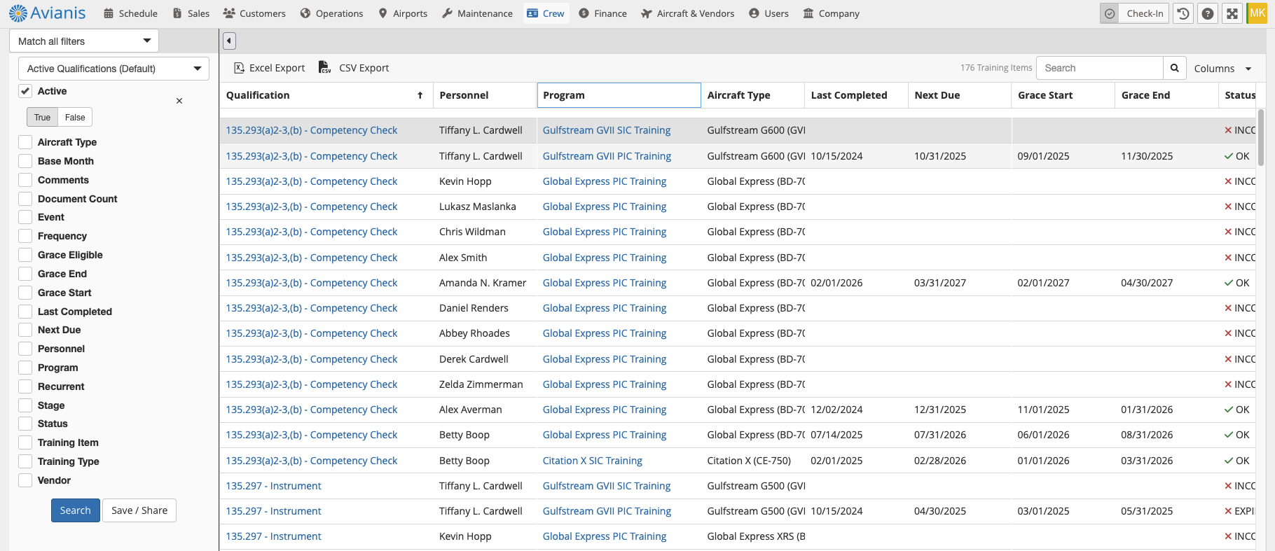Screen dimensions: 1275x551
Task: Click the Excel Export label
Action: point(277,68)
